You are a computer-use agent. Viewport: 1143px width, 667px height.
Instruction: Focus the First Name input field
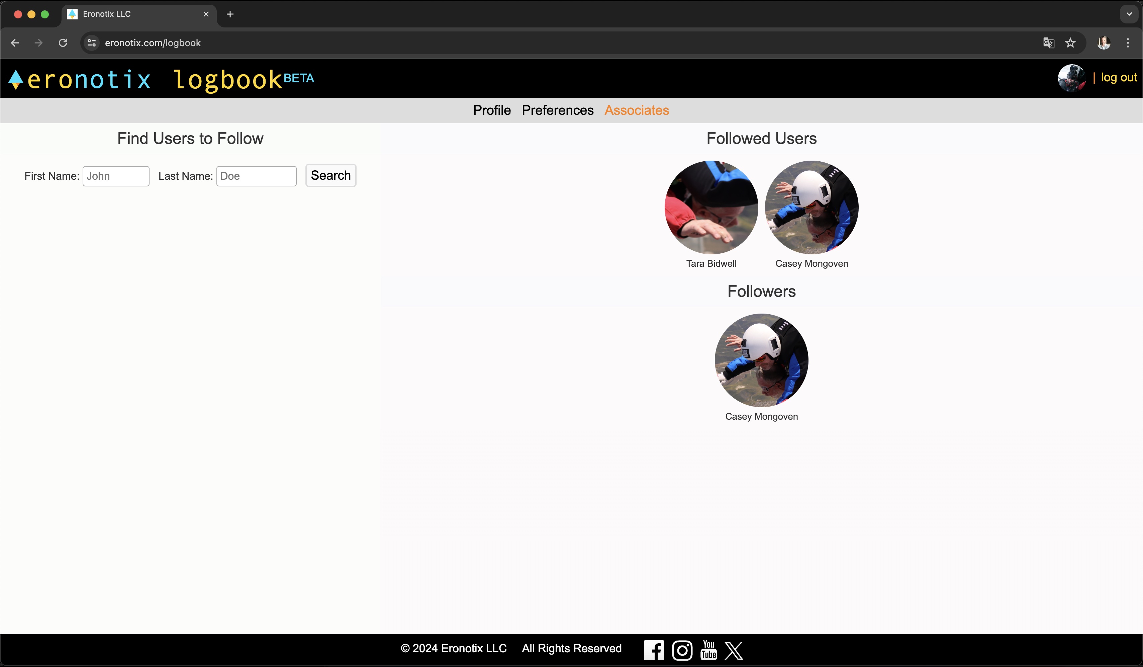click(x=116, y=176)
